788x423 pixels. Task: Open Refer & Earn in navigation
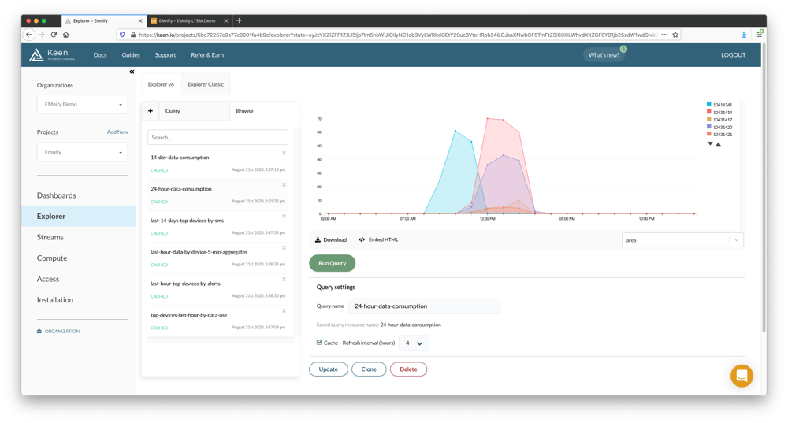207,55
